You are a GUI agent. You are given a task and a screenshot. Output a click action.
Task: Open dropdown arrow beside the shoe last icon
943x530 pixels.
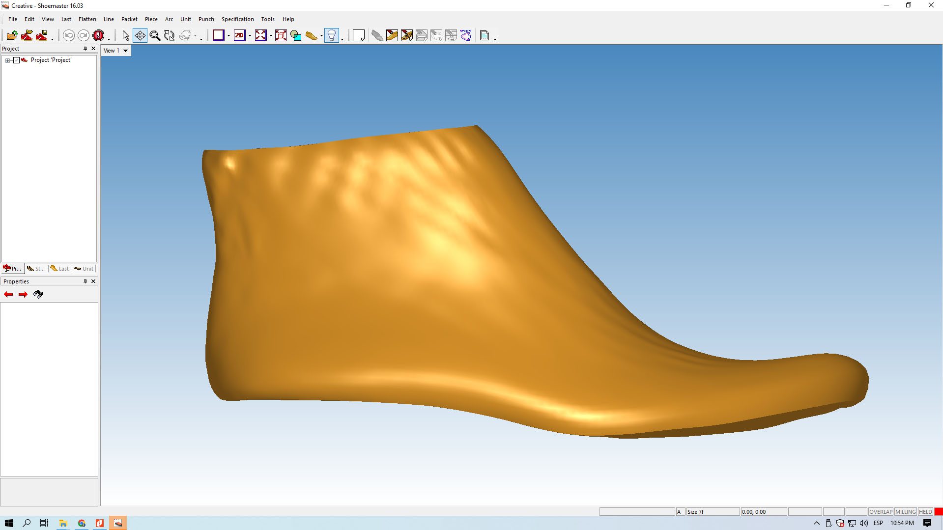coord(321,36)
